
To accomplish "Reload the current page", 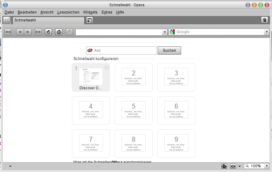I will (x=48, y=32).
